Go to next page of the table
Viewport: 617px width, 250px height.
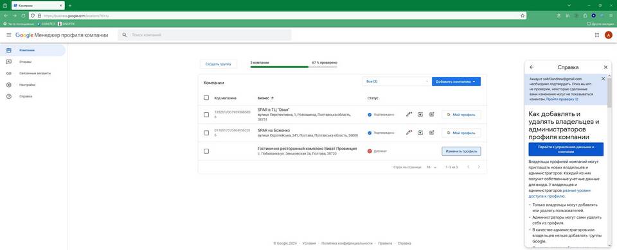coord(479,167)
